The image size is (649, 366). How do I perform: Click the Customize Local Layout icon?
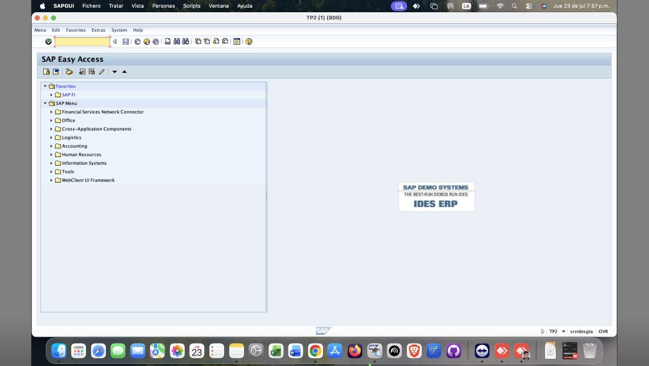coord(237,42)
